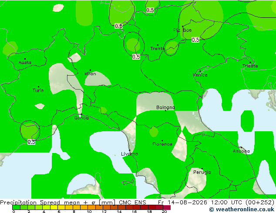This screenshot has height=213, width=276.
Task: Select the 0.5 contour label southwest of Turin
Action: 31,142
